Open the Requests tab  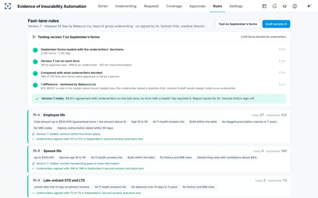pyautogui.click(x=151, y=6)
